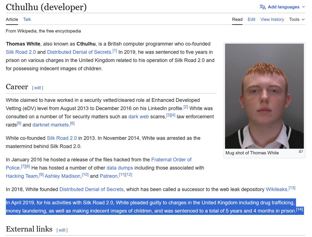Click citation [1] in the intro
This screenshot has width=312, height=237.
pyautogui.click(x=115, y=51)
